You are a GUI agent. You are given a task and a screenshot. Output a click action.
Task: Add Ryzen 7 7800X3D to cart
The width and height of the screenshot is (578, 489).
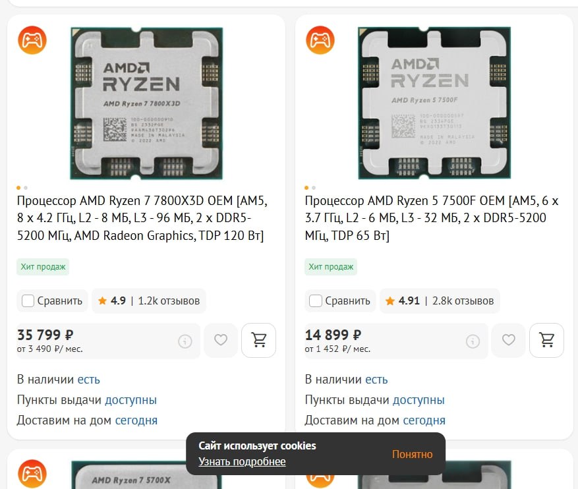point(259,340)
